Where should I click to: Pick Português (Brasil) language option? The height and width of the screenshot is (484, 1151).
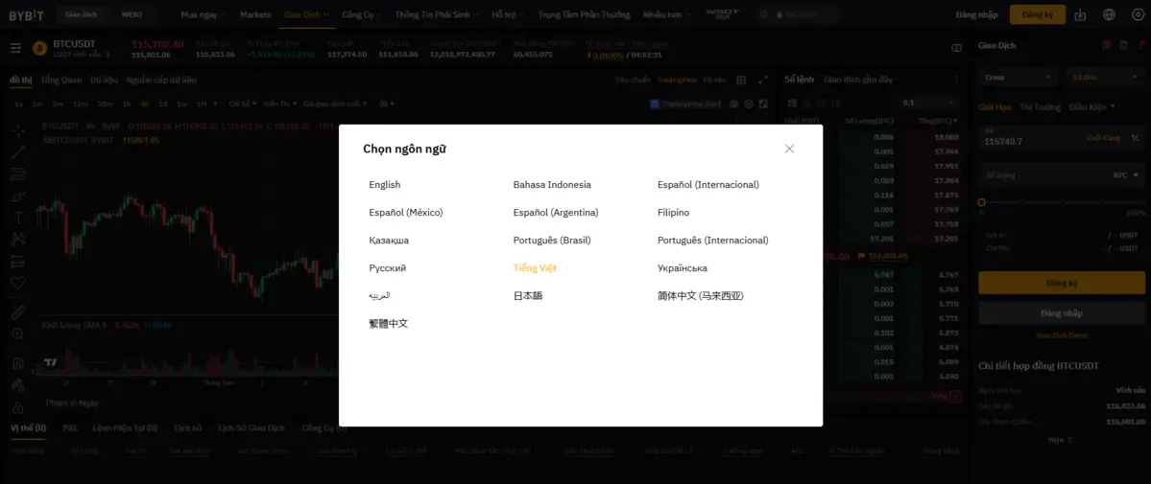click(552, 241)
